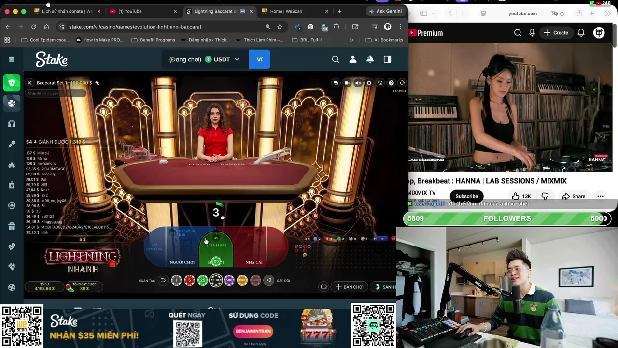Open the search icon on Stake header
618x348 pixels.
(x=336, y=59)
